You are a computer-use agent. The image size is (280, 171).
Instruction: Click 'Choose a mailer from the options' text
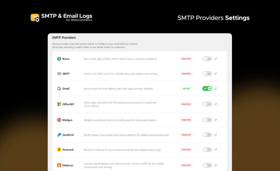click(x=95, y=44)
